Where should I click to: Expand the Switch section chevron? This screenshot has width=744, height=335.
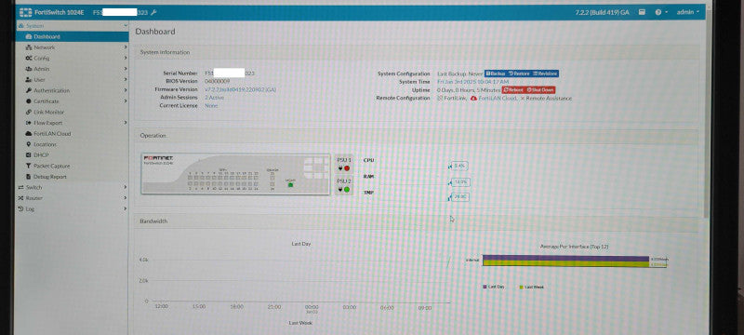[x=126, y=187]
